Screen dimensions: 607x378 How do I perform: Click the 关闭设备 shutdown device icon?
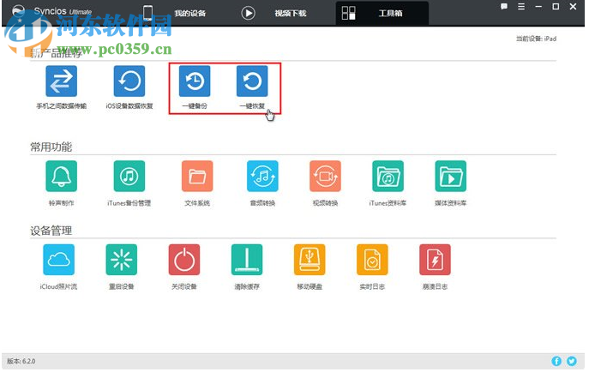(x=184, y=260)
